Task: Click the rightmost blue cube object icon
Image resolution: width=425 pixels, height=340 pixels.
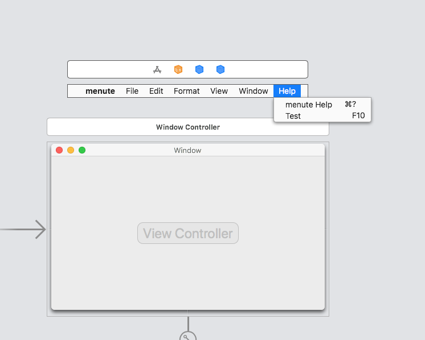Action: point(220,69)
